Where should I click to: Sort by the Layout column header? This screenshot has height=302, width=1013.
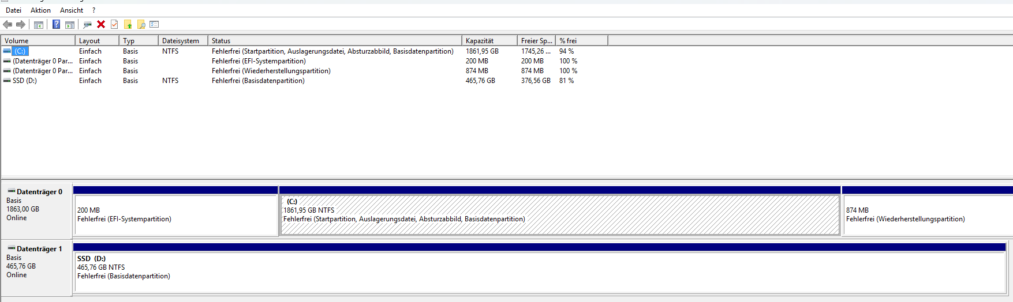(97, 41)
